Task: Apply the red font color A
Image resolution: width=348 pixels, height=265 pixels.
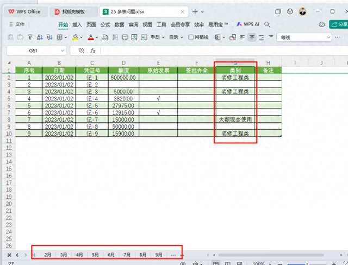Action: (91, 37)
